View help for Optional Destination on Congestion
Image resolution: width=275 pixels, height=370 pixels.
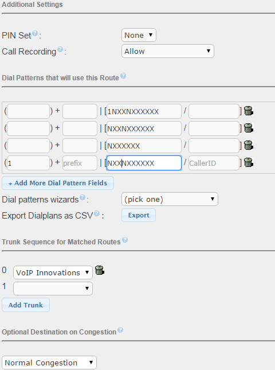click(x=120, y=330)
